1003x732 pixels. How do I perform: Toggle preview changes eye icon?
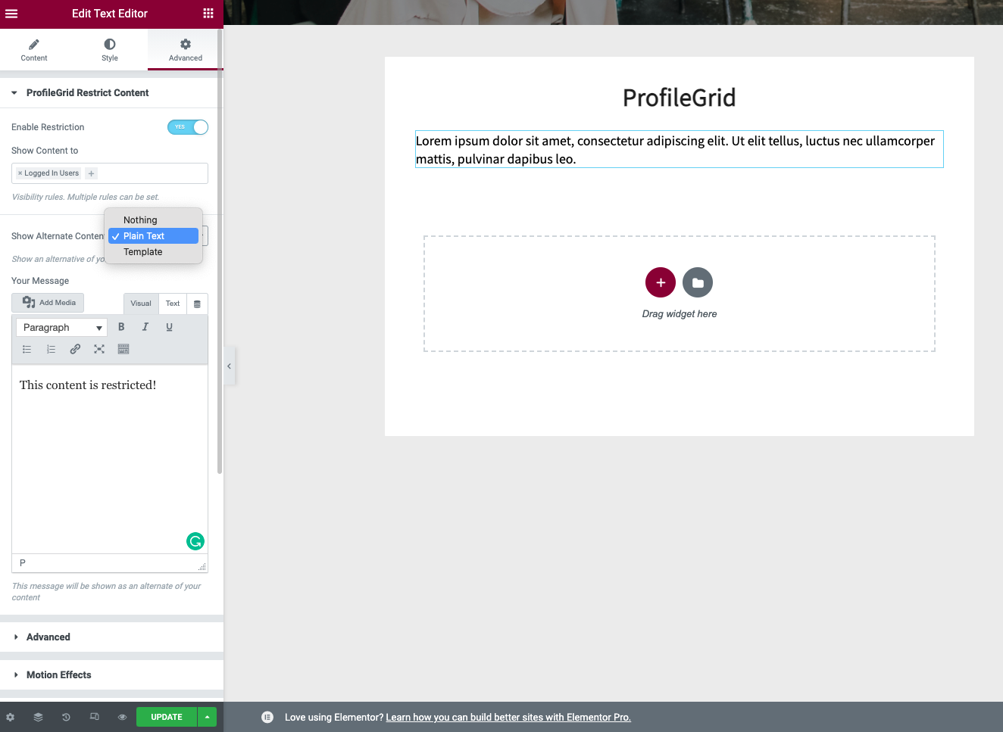point(122,717)
